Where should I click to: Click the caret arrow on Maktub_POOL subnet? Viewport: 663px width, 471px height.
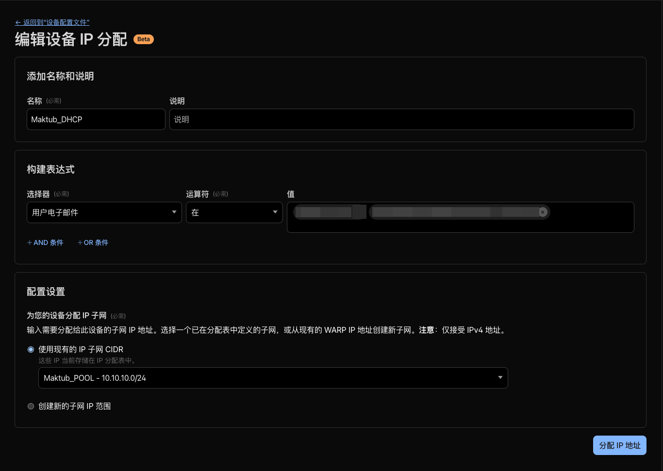pyautogui.click(x=500, y=378)
